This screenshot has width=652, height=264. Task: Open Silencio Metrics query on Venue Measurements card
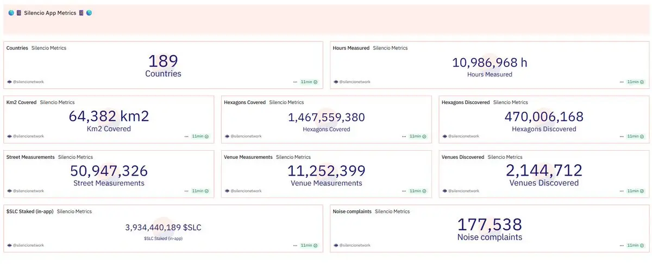[293, 157]
